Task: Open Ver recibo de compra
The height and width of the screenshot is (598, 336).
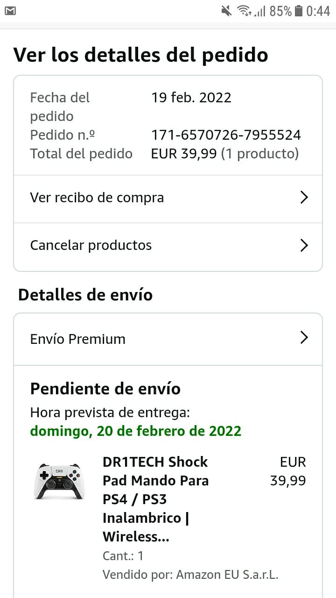Action: click(168, 198)
